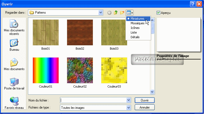Go to Mes documents folder
This screenshot has width=204, height=114.
coord(14,64)
